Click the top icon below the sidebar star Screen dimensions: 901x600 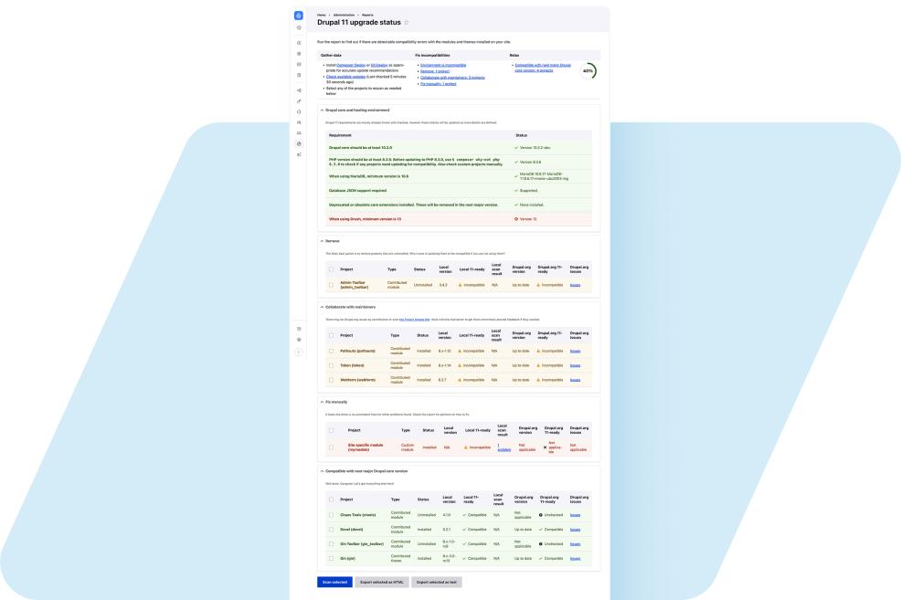pos(299,43)
